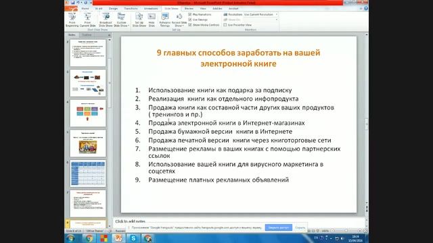Image resolution: width=433 pixels, height=243 pixels.
Task: Click list item 'Использование книги как подарка за подписку'
Action: coord(220,90)
